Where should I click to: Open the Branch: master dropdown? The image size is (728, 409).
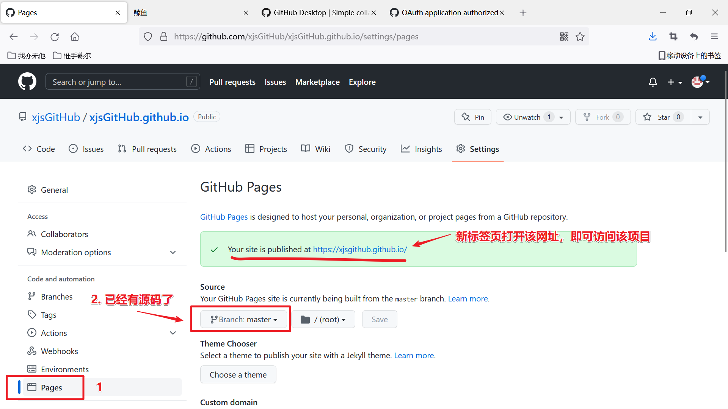pos(243,319)
